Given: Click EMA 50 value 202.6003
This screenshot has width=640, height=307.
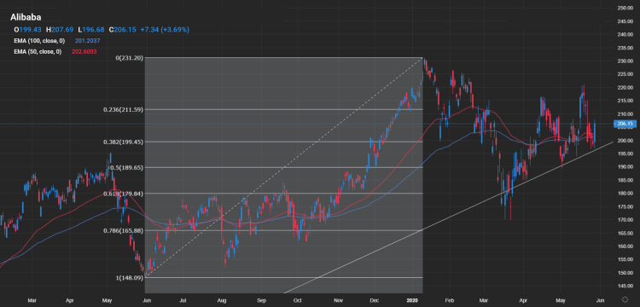Looking at the screenshot, I should coord(84,52).
